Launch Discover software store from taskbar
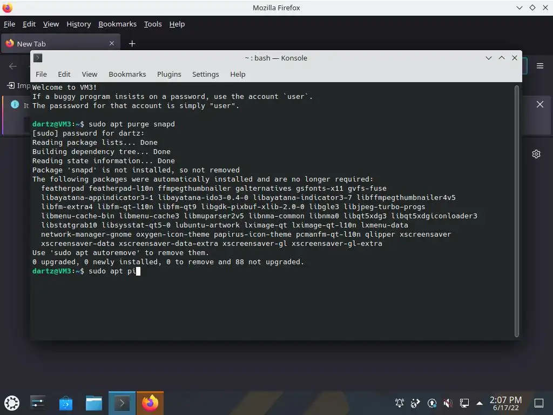The image size is (553, 415). coord(65,403)
